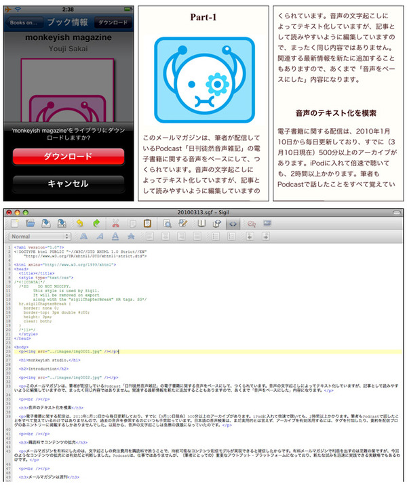The height and width of the screenshot is (488, 407).
Task: Click the Introduction h2 line
Action: [x=43, y=369]
